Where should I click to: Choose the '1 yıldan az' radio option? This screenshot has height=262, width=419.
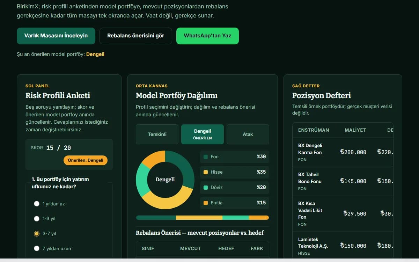point(37,204)
